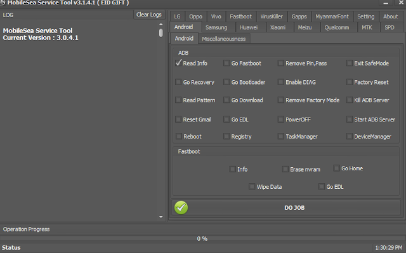Open the LG tab
The height and width of the screenshot is (253, 406).
(x=177, y=17)
